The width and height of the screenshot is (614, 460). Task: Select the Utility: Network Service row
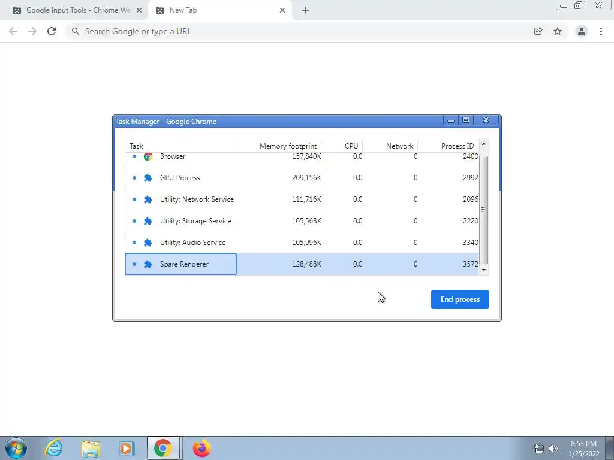[x=302, y=199]
